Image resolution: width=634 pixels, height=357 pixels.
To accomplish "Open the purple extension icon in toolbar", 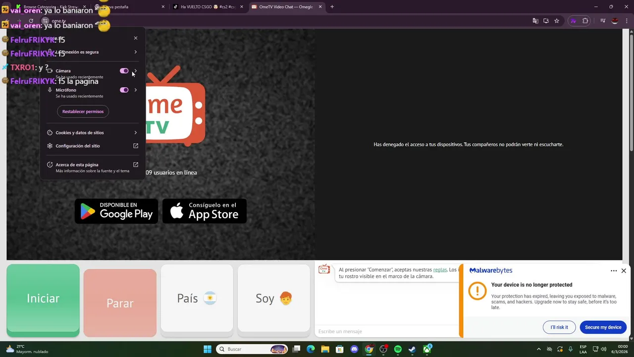I will 574,21.
